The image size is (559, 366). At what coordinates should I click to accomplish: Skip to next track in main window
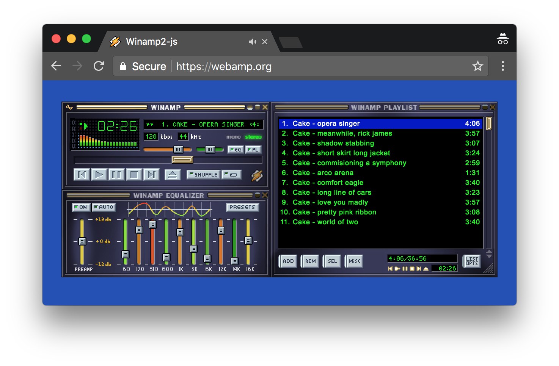tap(151, 175)
